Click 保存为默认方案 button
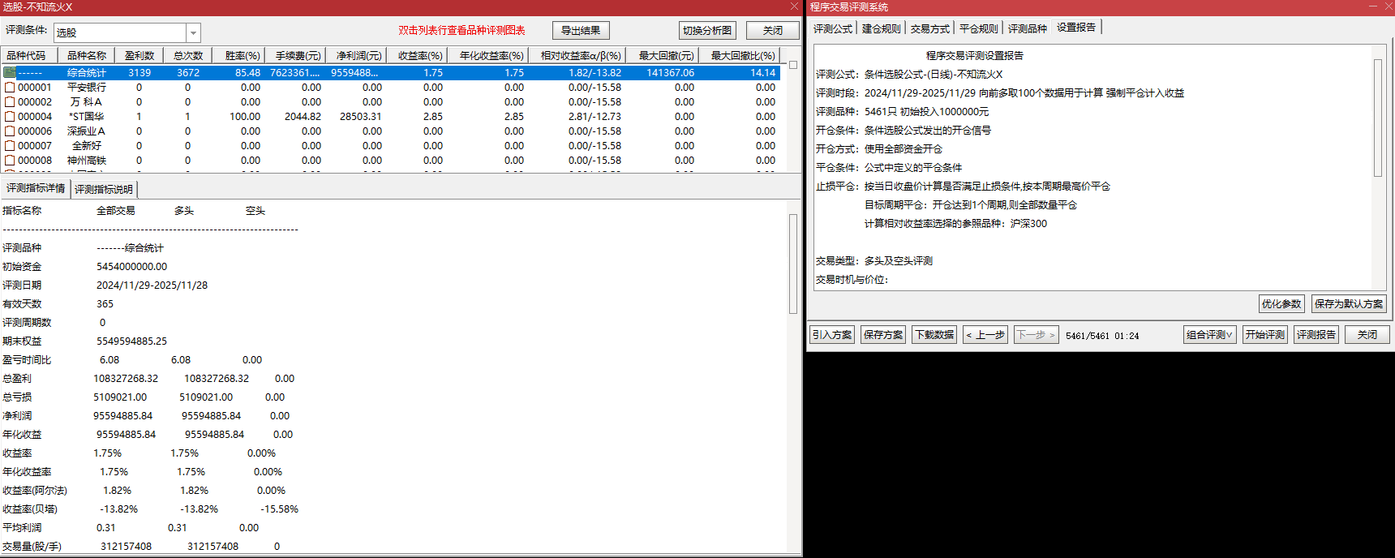This screenshot has height=558, width=1395. click(1348, 304)
